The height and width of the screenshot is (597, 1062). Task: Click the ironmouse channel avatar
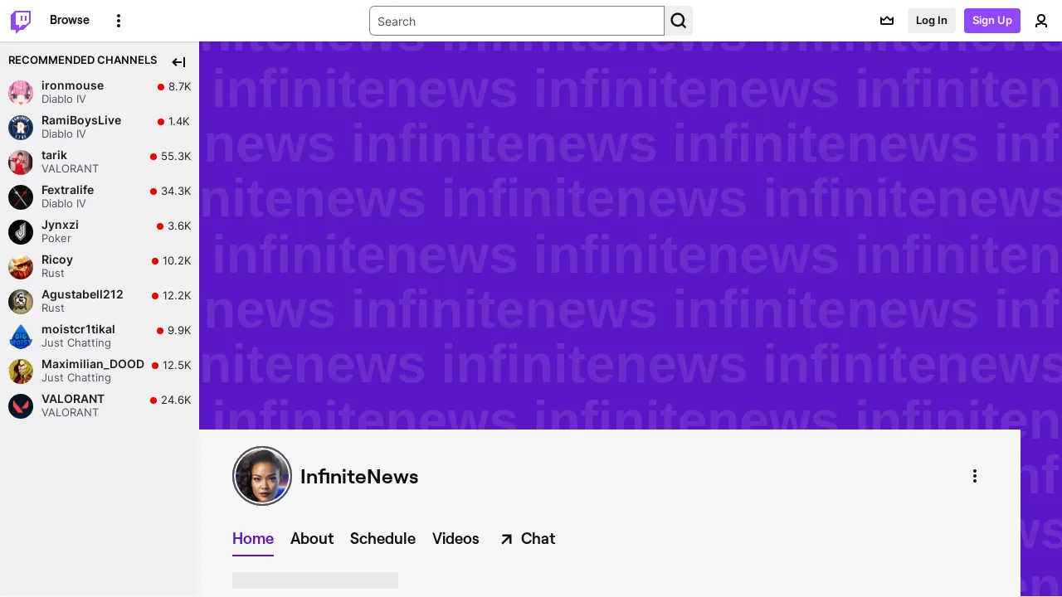click(x=21, y=92)
